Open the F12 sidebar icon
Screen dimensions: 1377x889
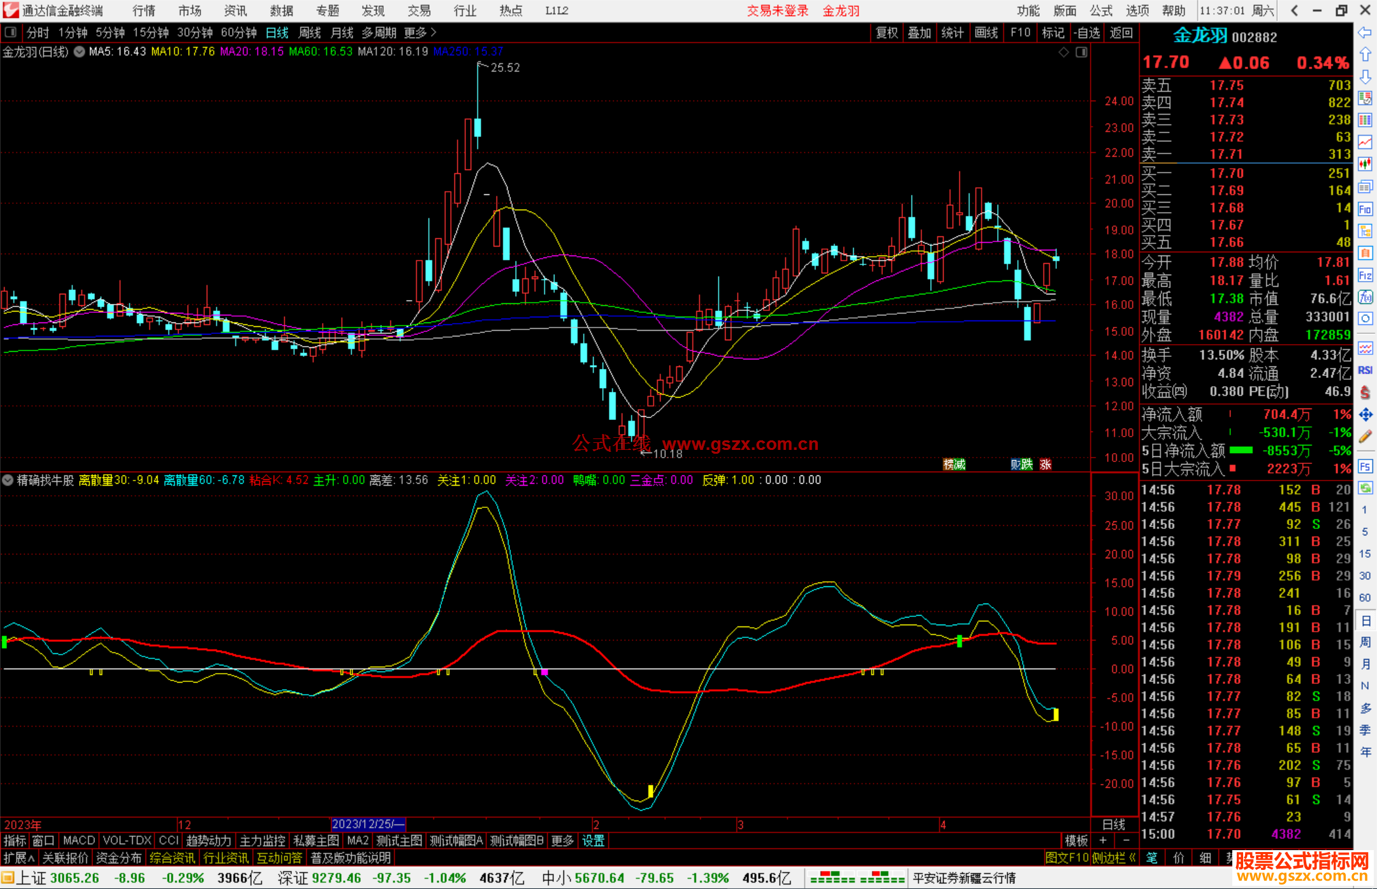click(x=1365, y=275)
